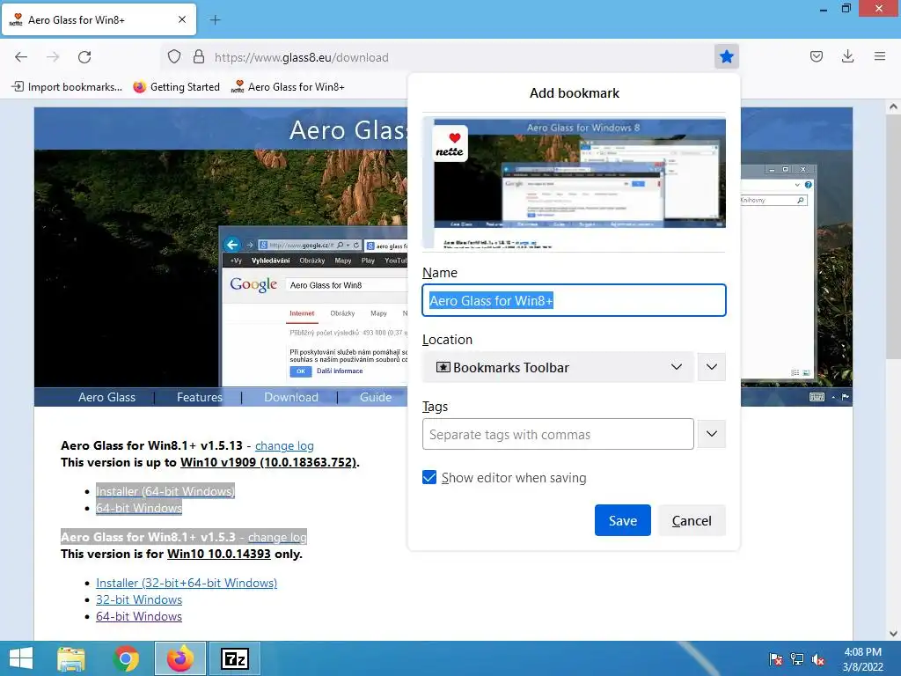Screen dimensions: 901x676
Task: Open the Bookmarks Toolbar location dropdown
Action: click(558, 367)
